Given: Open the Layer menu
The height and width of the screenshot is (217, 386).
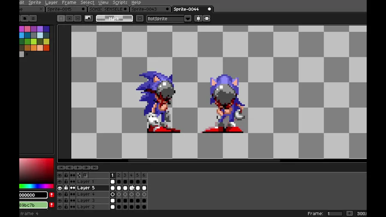Looking at the screenshot, I should [x=51, y=3].
